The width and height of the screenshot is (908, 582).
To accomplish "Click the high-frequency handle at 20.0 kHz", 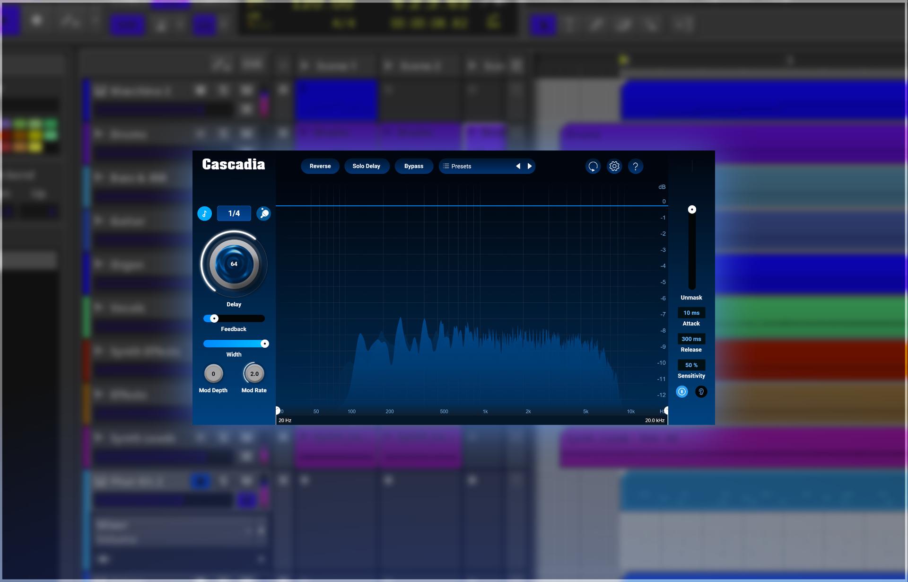I will [x=666, y=410].
